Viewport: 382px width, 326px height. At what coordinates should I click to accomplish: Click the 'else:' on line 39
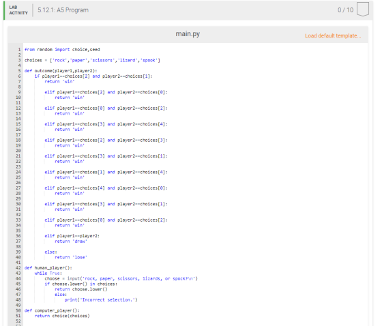point(50,252)
